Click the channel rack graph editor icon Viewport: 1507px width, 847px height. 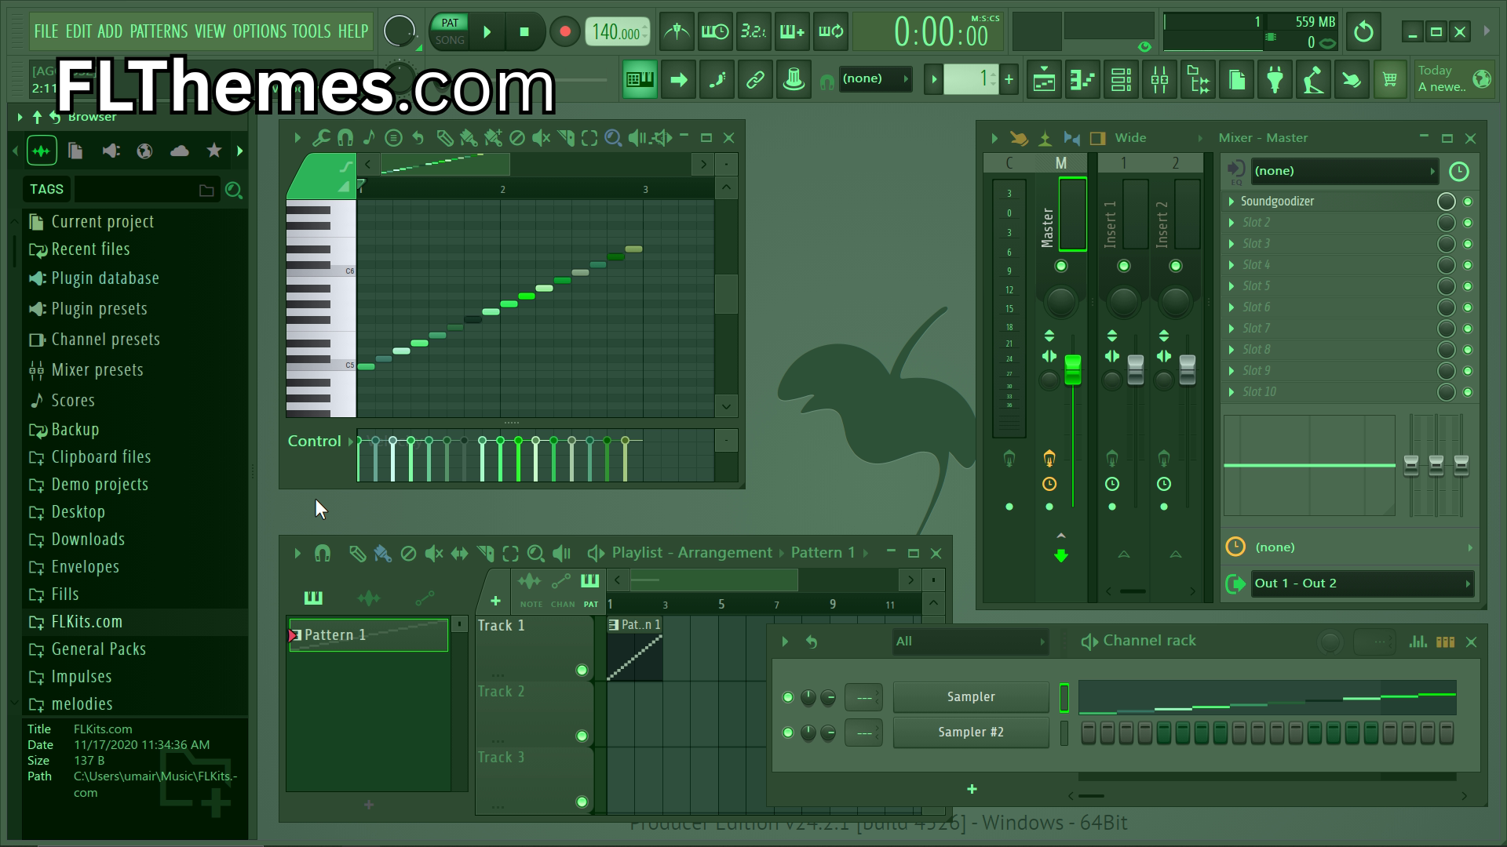(x=1418, y=642)
